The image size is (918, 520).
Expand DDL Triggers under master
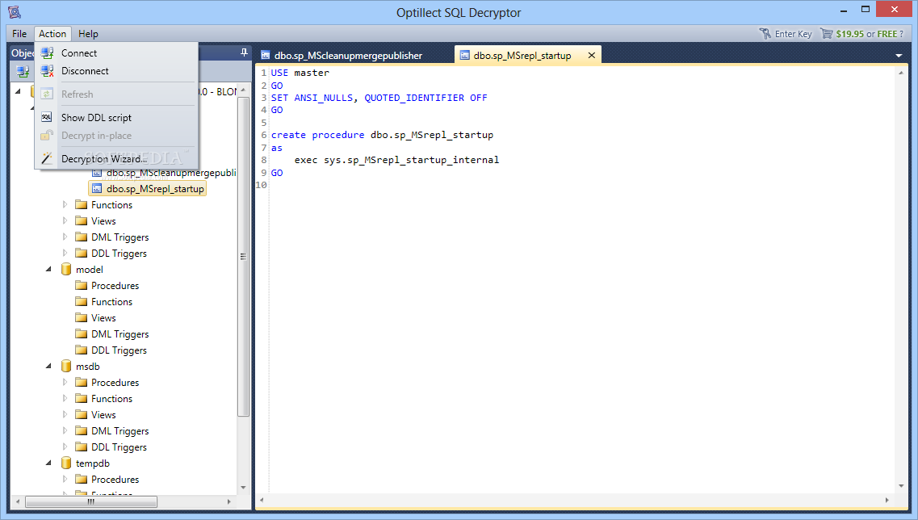tap(65, 253)
